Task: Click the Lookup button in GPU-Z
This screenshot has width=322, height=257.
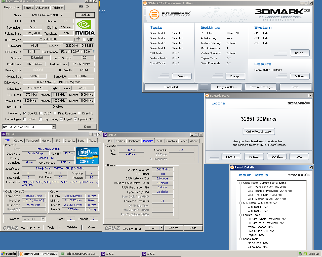Action: tap(85, 15)
